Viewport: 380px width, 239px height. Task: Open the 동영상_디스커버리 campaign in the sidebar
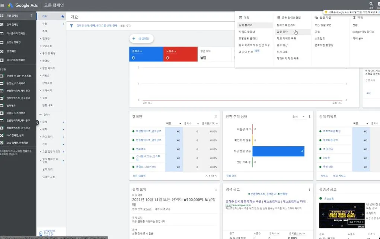[16, 83]
